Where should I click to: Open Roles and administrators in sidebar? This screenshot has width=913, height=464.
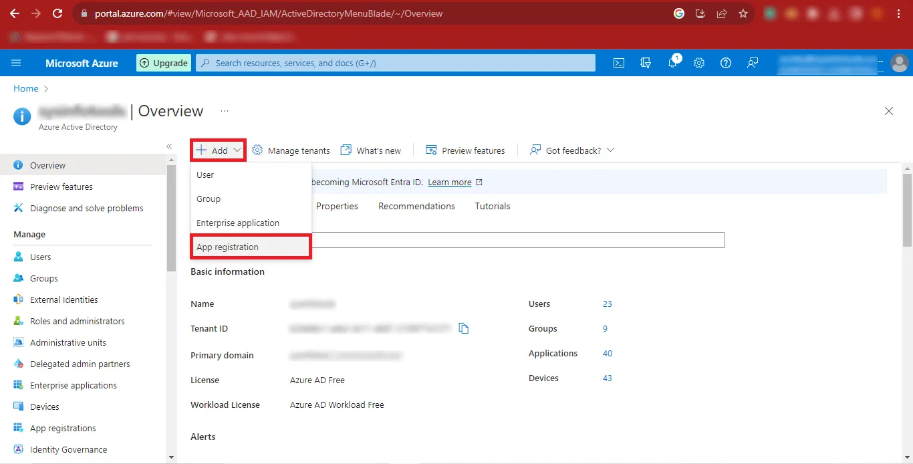point(77,321)
